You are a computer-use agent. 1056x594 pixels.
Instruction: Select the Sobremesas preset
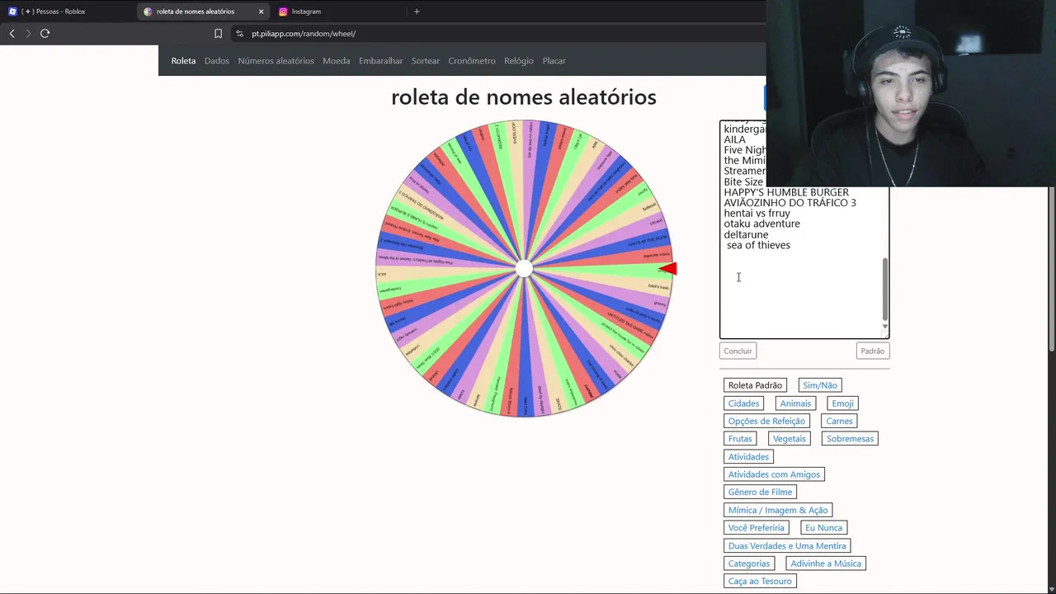pos(850,439)
